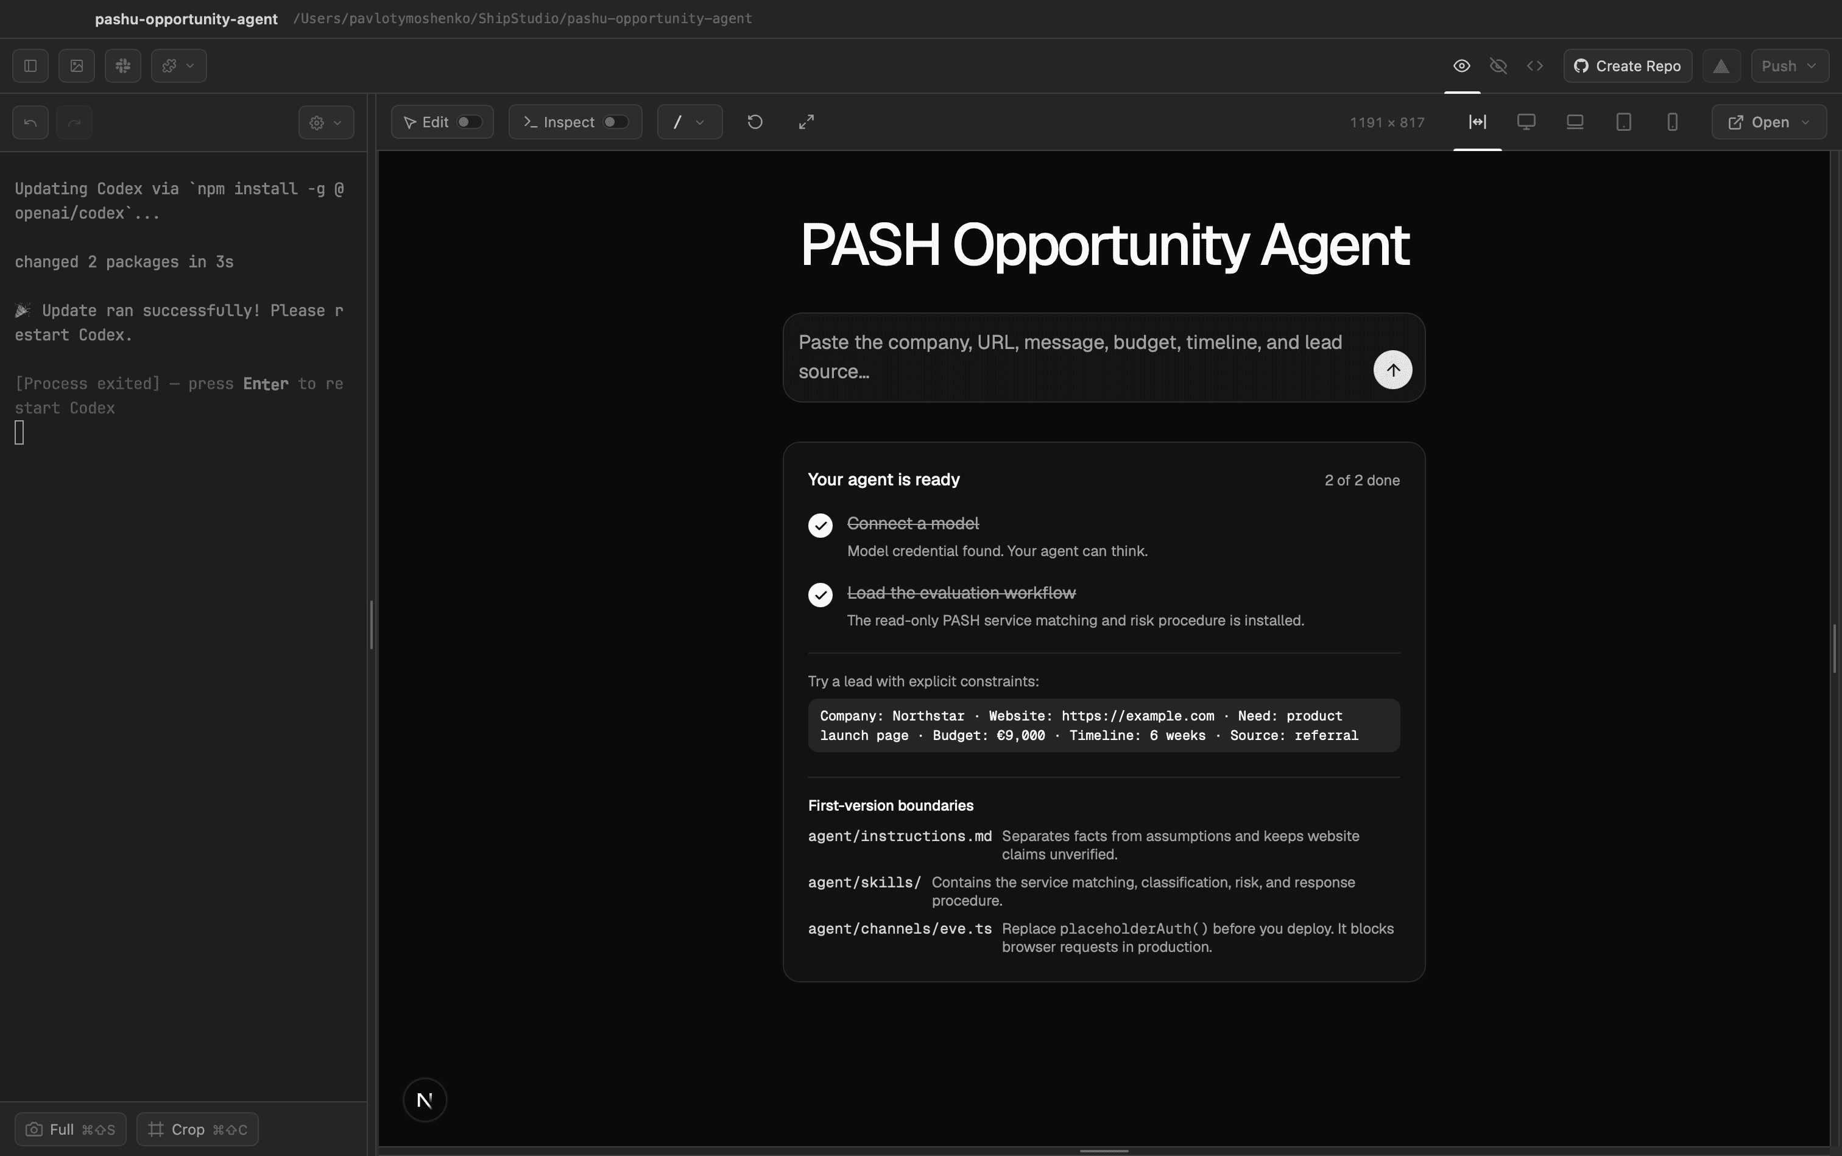This screenshot has height=1156, width=1842.
Task: Click 'First-version boundaries' heading
Action: pyautogui.click(x=891, y=806)
